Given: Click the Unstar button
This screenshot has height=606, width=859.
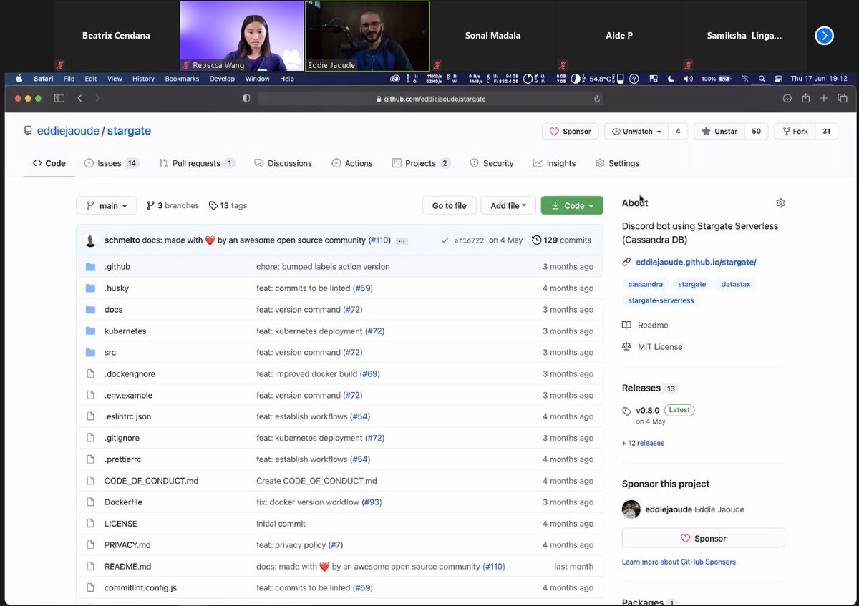Looking at the screenshot, I should coord(719,132).
